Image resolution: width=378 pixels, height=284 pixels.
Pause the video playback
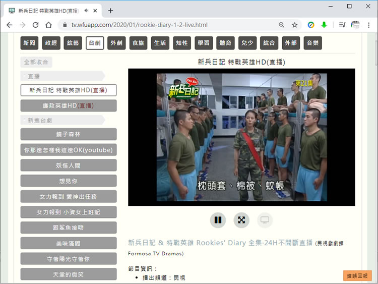(218, 220)
